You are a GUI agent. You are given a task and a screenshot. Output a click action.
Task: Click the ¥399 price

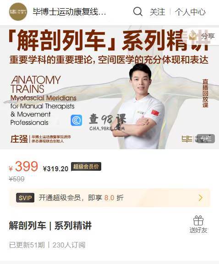(x=23, y=166)
